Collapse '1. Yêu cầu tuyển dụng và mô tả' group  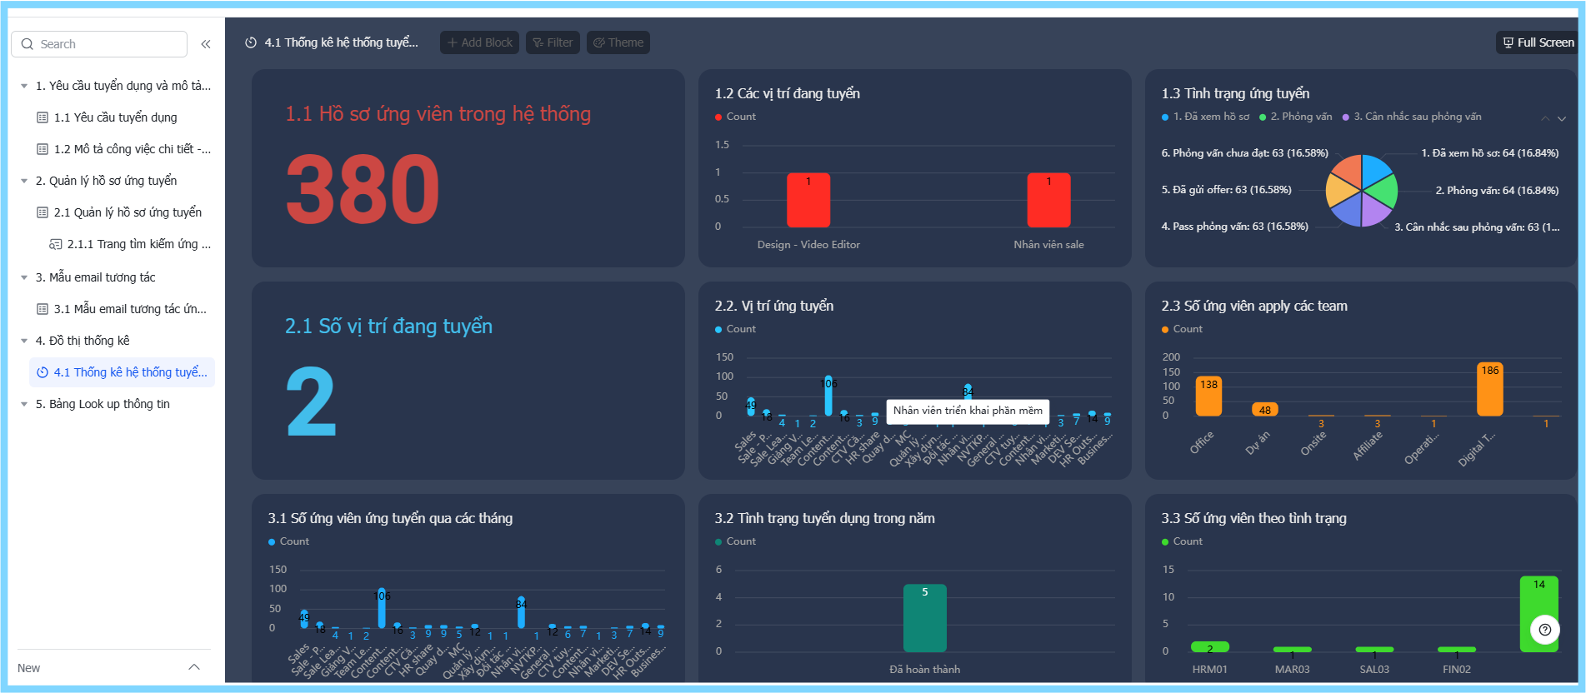tap(24, 86)
